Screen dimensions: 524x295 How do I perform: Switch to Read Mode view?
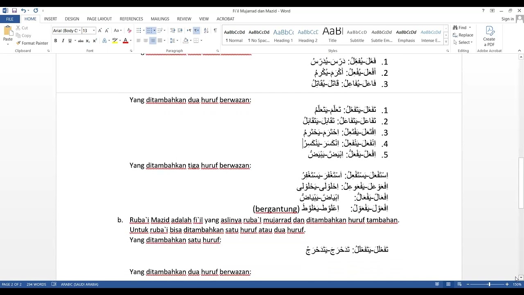(x=437, y=284)
